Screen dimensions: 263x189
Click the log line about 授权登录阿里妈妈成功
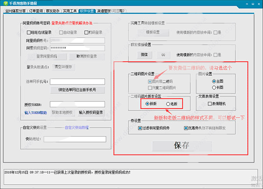67,172
